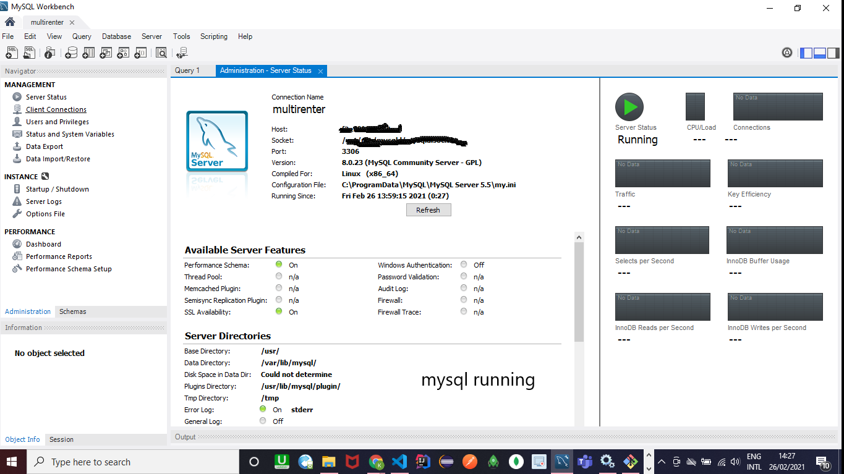Open Data Export
Screen dimensions: 844x474
coord(45,146)
